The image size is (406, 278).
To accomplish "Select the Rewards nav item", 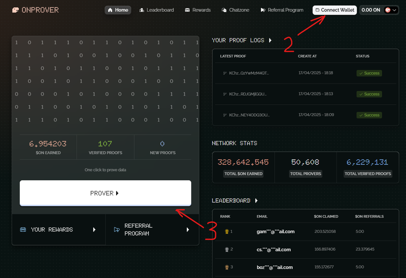I will [198, 10].
